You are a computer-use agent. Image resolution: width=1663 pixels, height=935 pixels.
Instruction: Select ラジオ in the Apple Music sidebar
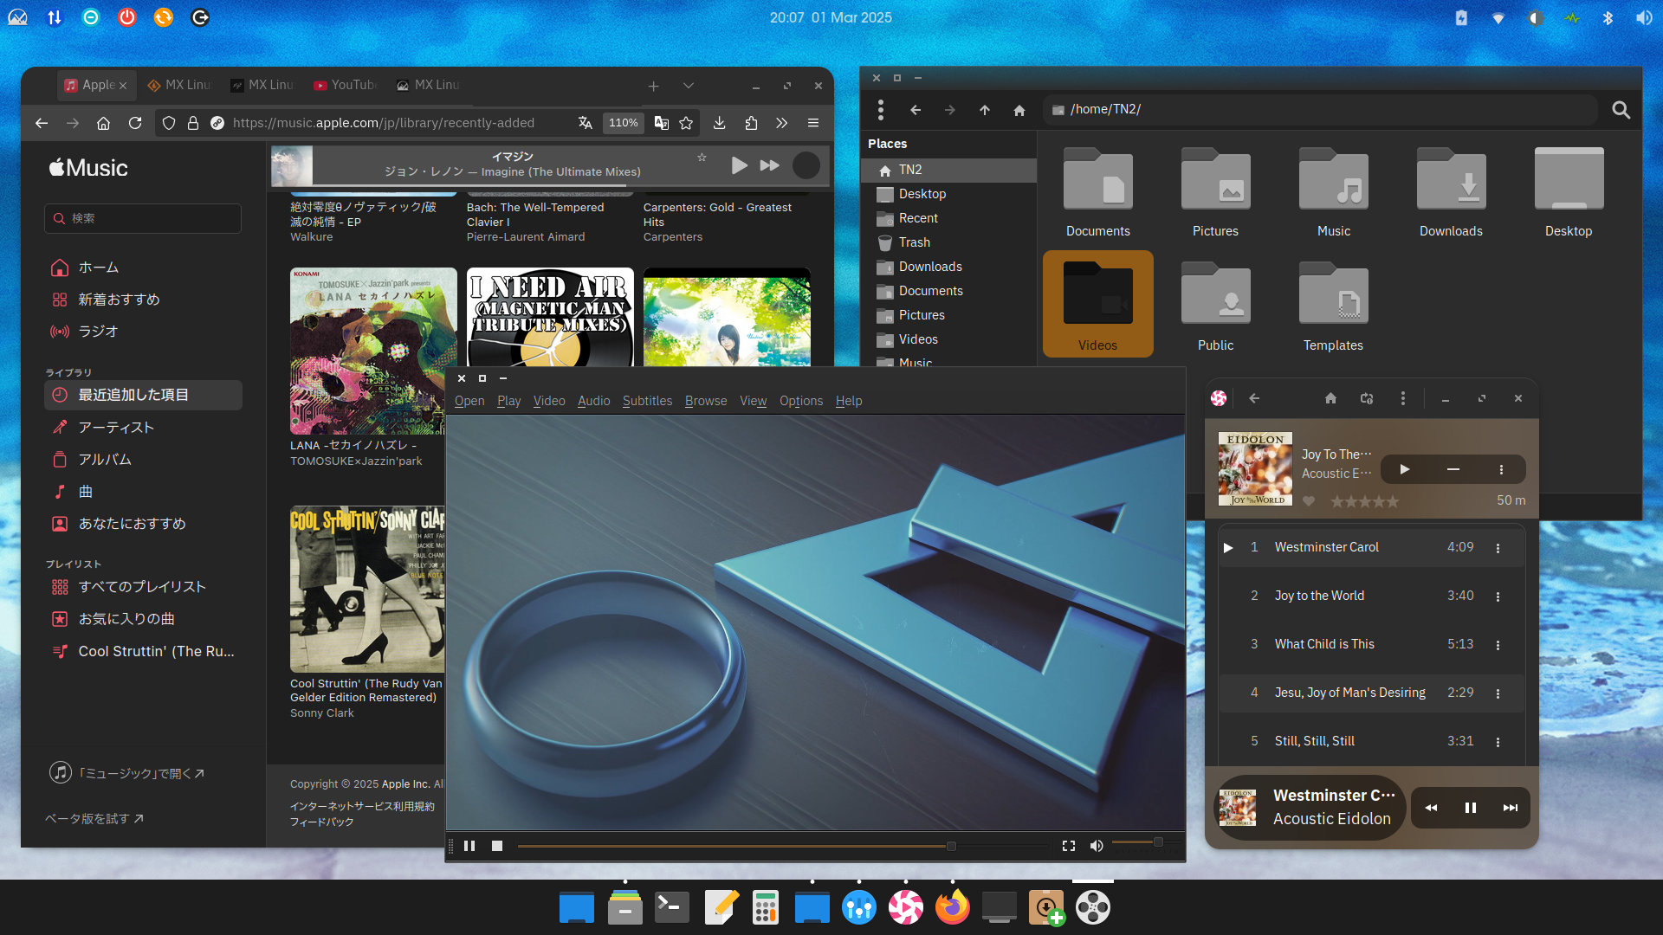98,332
